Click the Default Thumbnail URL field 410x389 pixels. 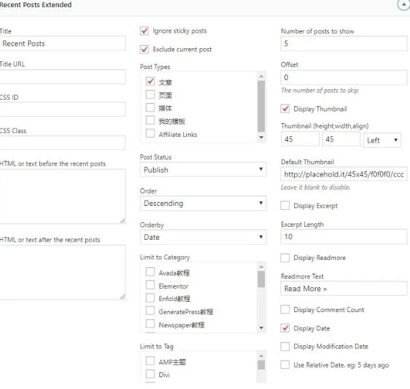coord(344,174)
